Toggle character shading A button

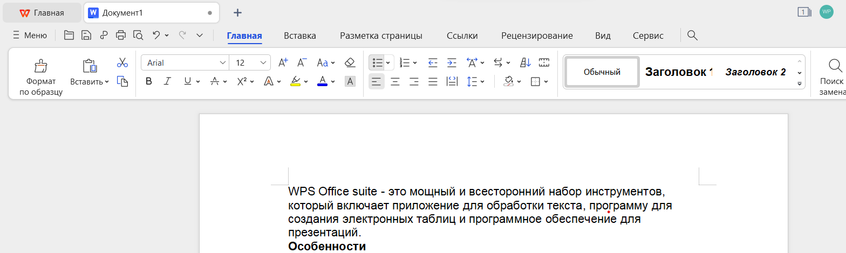[350, 81]
